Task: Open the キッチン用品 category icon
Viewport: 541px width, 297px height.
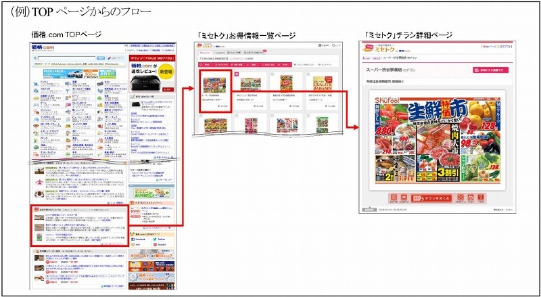Action: 100,126
